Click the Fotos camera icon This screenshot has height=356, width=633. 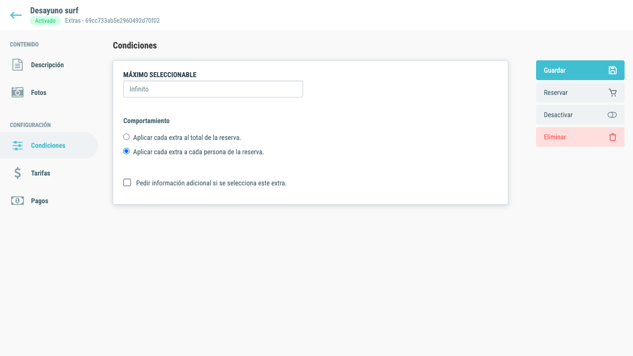tap(17, 92)
